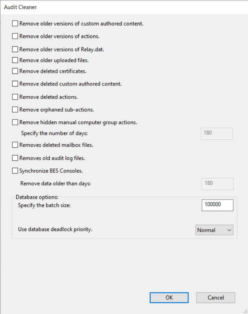Check Synchronize BES Consoles option
This screenshot has height=314, width=248.
[15, 171]
